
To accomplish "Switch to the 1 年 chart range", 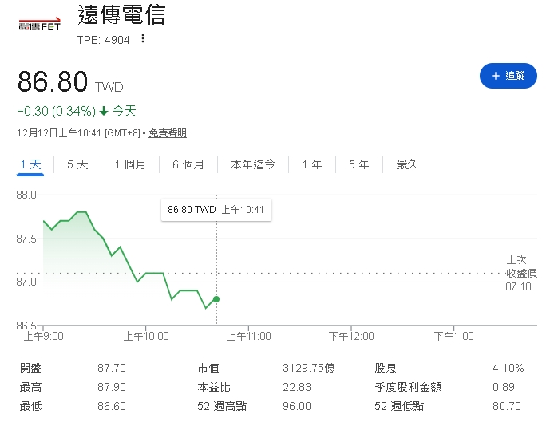I will coord(312,164).
